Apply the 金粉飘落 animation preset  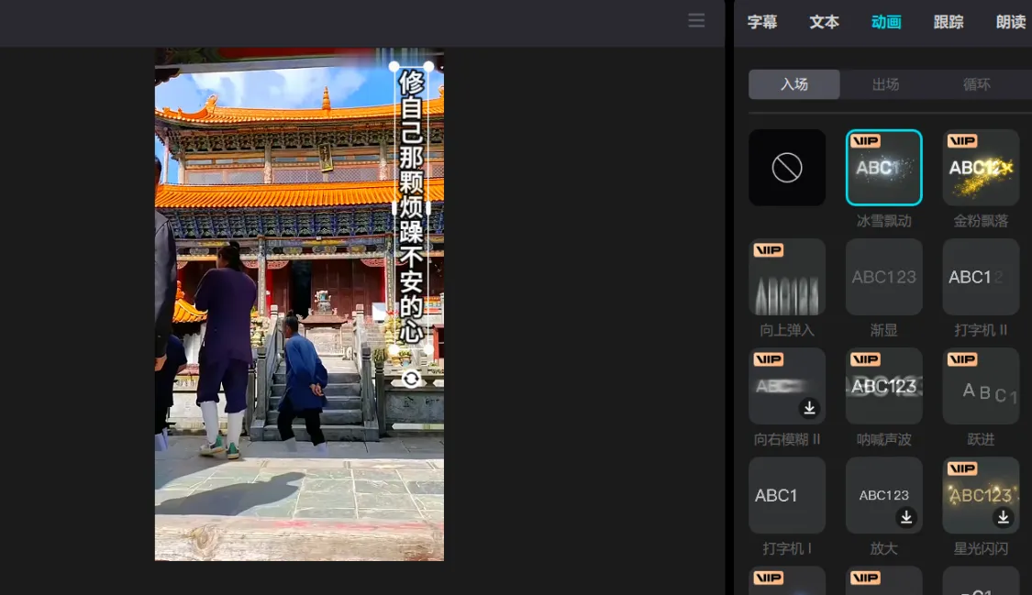tap(981, 168)
